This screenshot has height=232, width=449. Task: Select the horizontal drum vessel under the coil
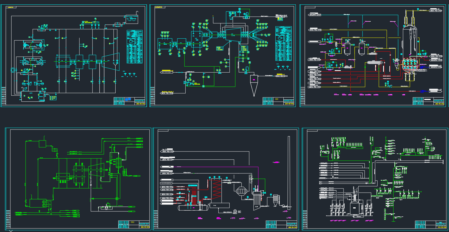193,208
